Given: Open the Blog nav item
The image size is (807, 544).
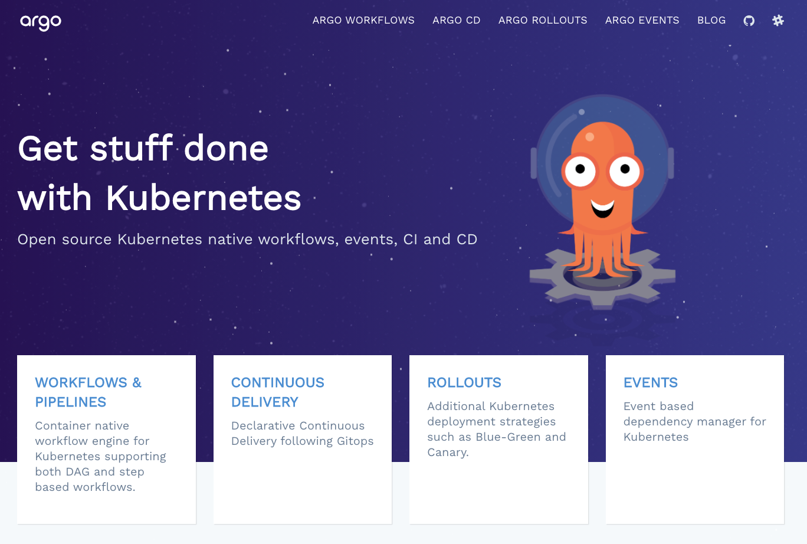Looking at the screenshot, I should click(x=711, y=20).
